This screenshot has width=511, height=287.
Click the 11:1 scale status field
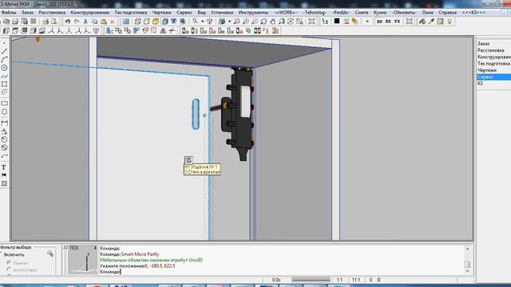pos(356,280)
